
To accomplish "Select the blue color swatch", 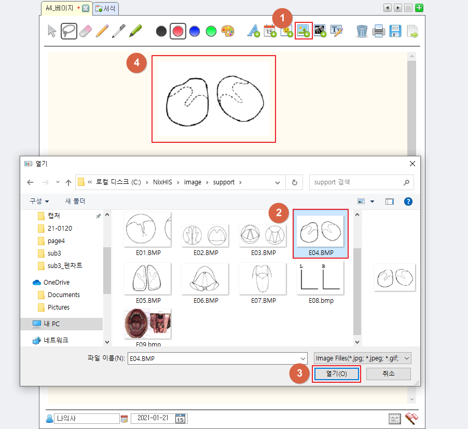I will (195, 31).
